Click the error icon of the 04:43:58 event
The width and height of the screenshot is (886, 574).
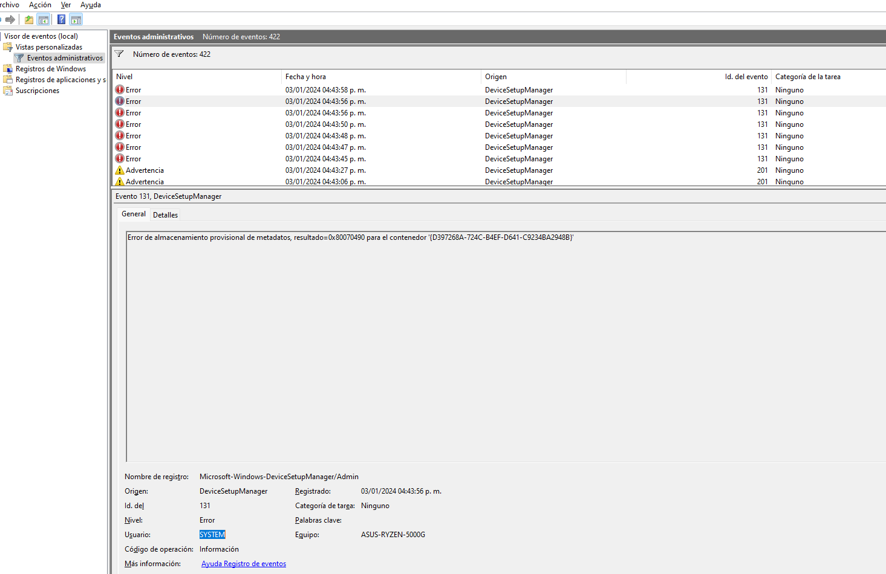click(120, 89)
